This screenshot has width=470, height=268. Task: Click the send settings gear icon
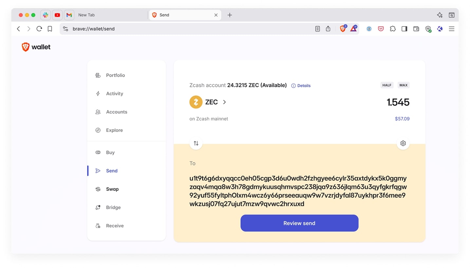(x=403, y=143)
